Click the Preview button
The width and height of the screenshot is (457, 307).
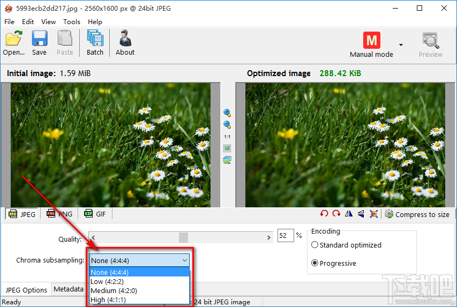point(430,45)
